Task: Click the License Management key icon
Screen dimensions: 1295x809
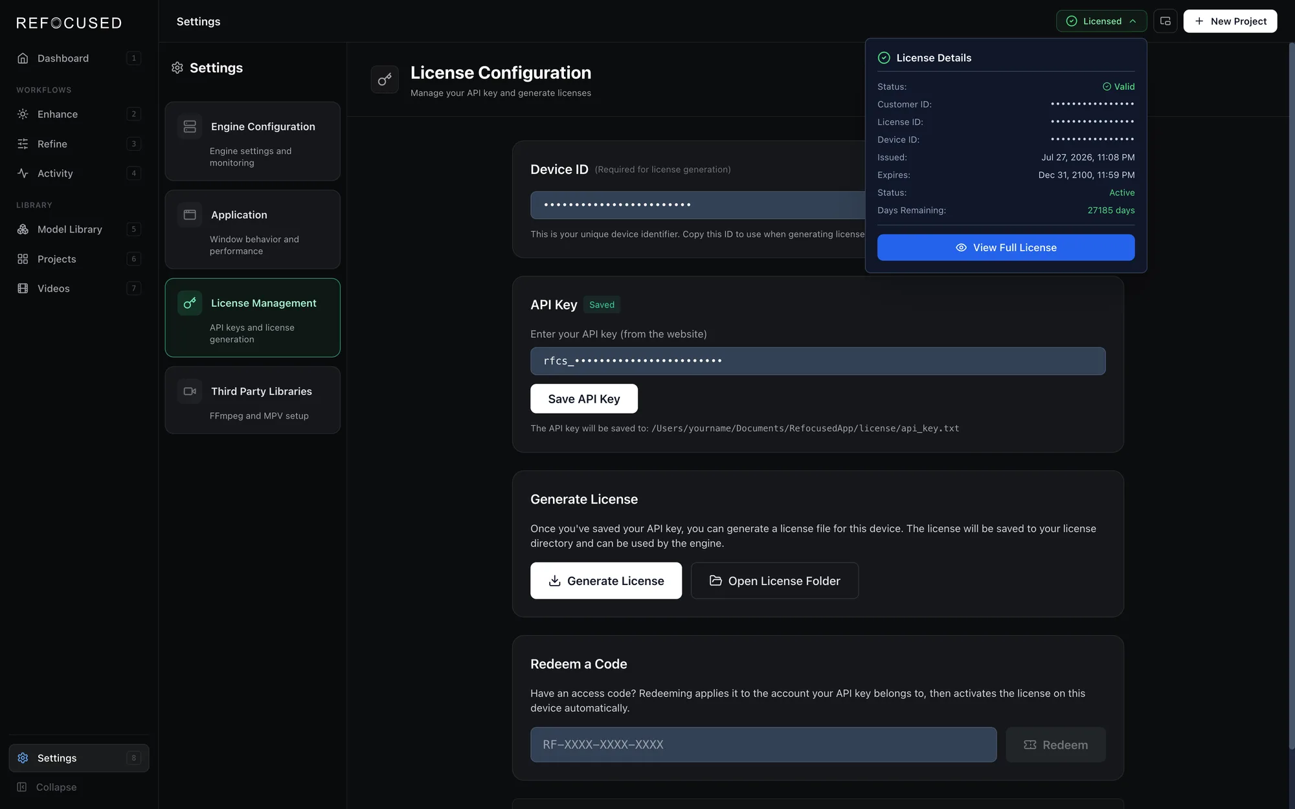Action: tap(190, 303)
